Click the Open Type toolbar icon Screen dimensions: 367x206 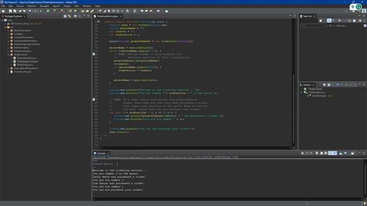(83, 11)
